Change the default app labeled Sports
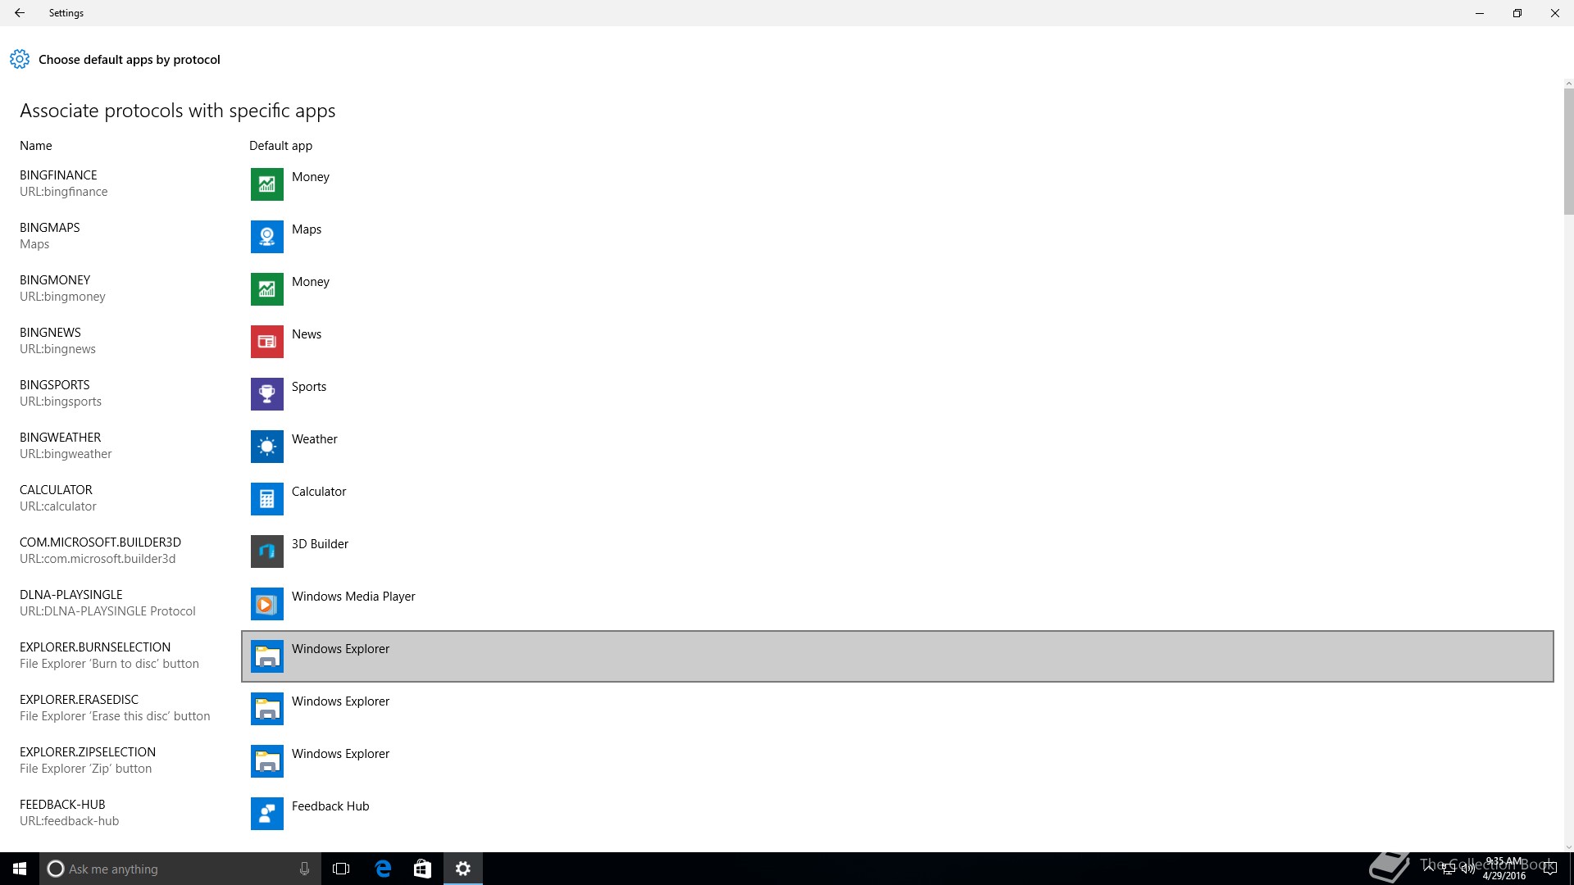The image size is (1574, 885). 898,394
